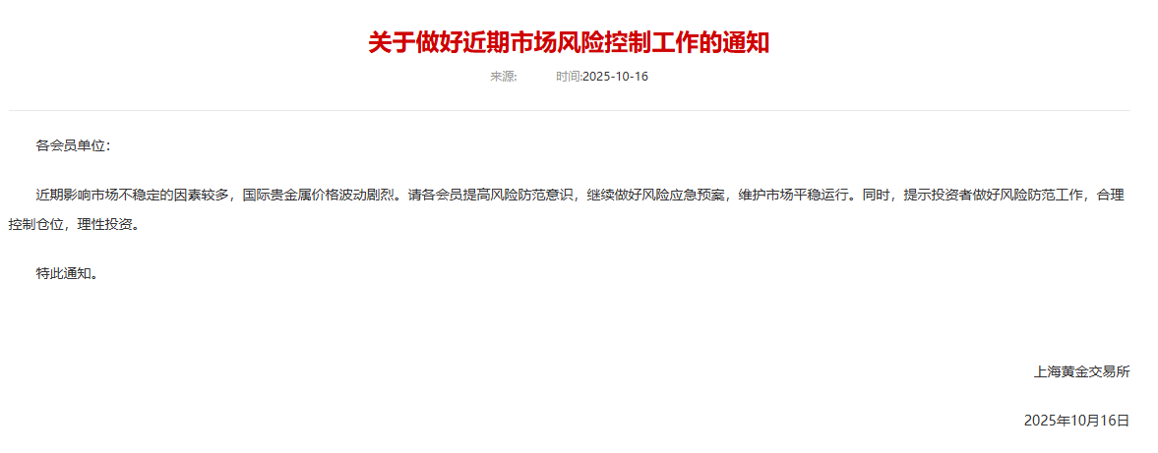Screen dimensions: 1158x453
Task: Click phrase 控制仓位 on second line
Action: point(36,225)
